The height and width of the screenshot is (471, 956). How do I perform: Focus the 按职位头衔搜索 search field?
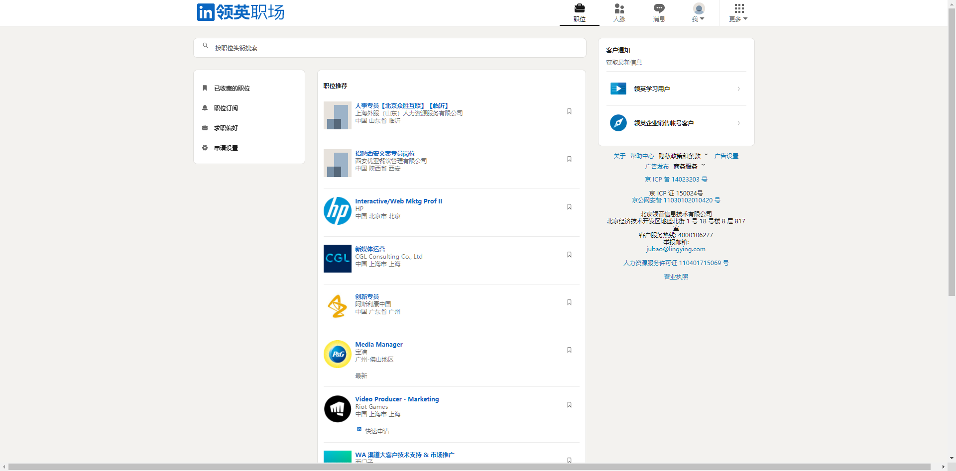coord(393,48)
